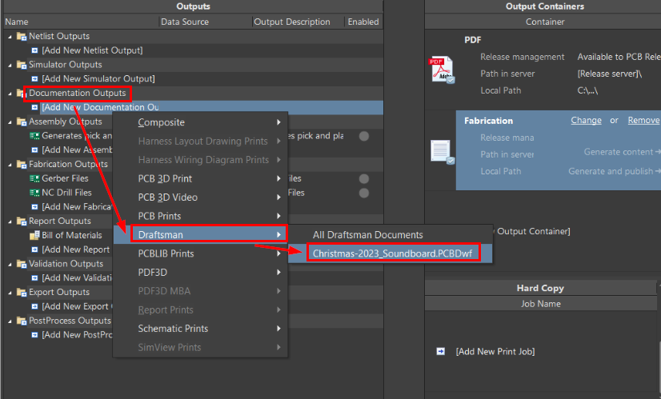Screen dimensions: 661x399
Task: Collapse the PostProcess Outputs tree node
Action: tap(10, 321)
